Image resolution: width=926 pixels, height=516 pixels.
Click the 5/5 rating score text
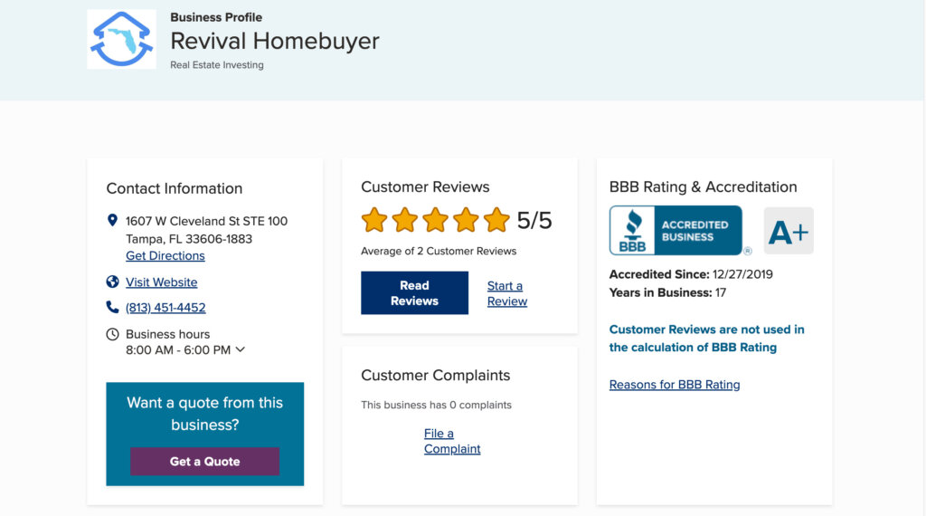(534, 220)
